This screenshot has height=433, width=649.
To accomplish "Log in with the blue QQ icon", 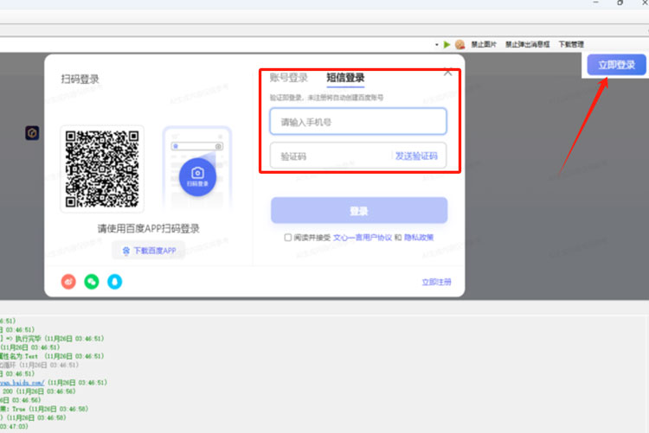I will click(114, 282).
